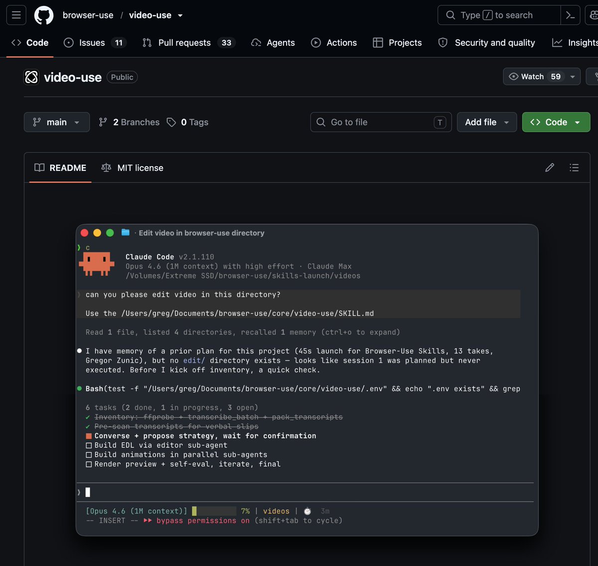This screenshot has width=598, height=566.
Task: Click the pixel crab Claude Code mascot
Action: [97, 264]
